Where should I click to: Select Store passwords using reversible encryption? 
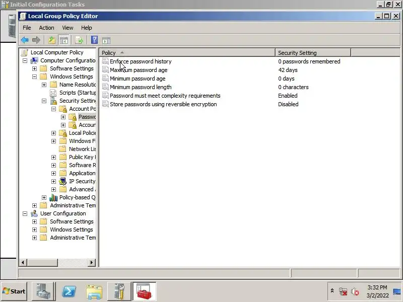click(x=163, y=104)
